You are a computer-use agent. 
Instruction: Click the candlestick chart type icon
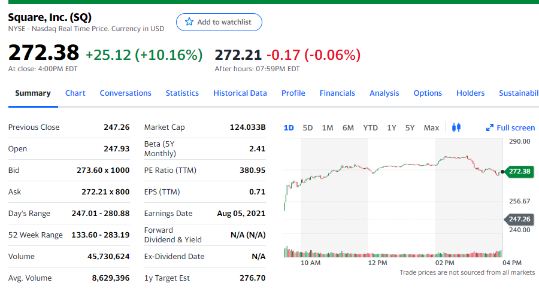tap(456, 127)
